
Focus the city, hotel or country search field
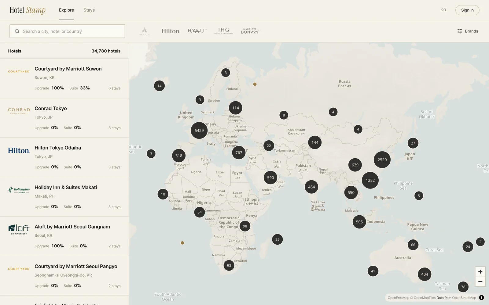pos(67,31)
